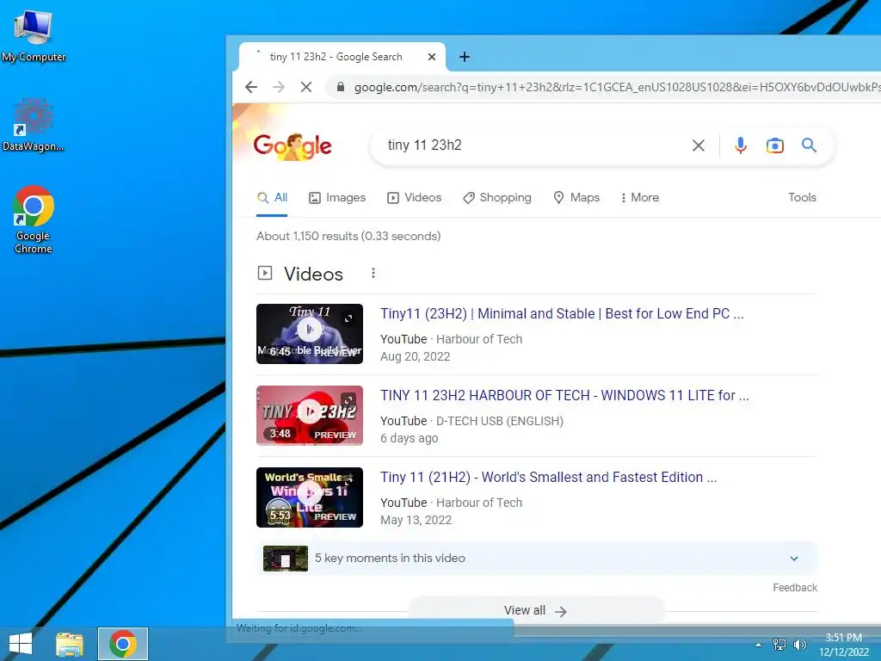
Task: Click the About 1,150 results text
Action: click(348, 236)
